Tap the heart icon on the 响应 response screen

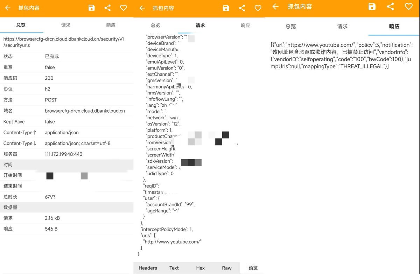point(408,6)
